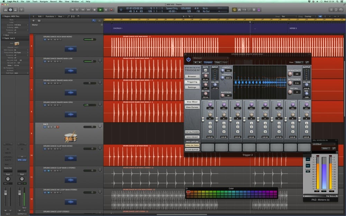Click the plugin link chain icon

click(x=307, y=62)
